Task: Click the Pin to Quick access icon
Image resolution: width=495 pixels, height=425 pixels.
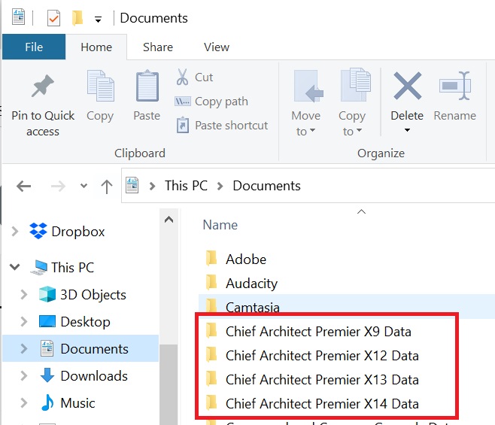Action: (x=43, y=87)
